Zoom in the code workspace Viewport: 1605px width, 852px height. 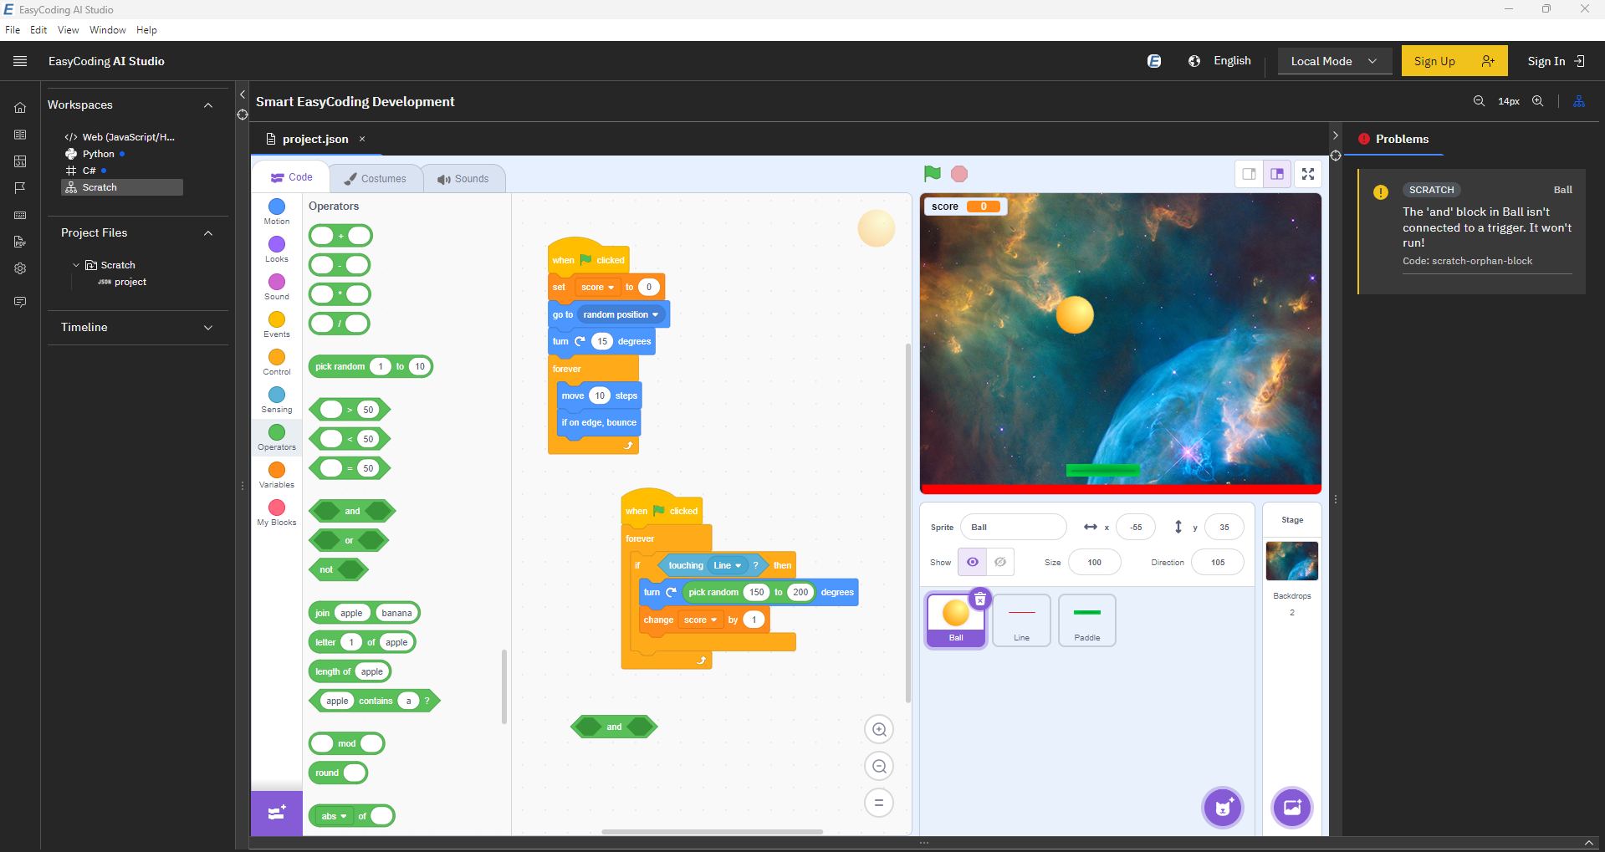[879, 730]
